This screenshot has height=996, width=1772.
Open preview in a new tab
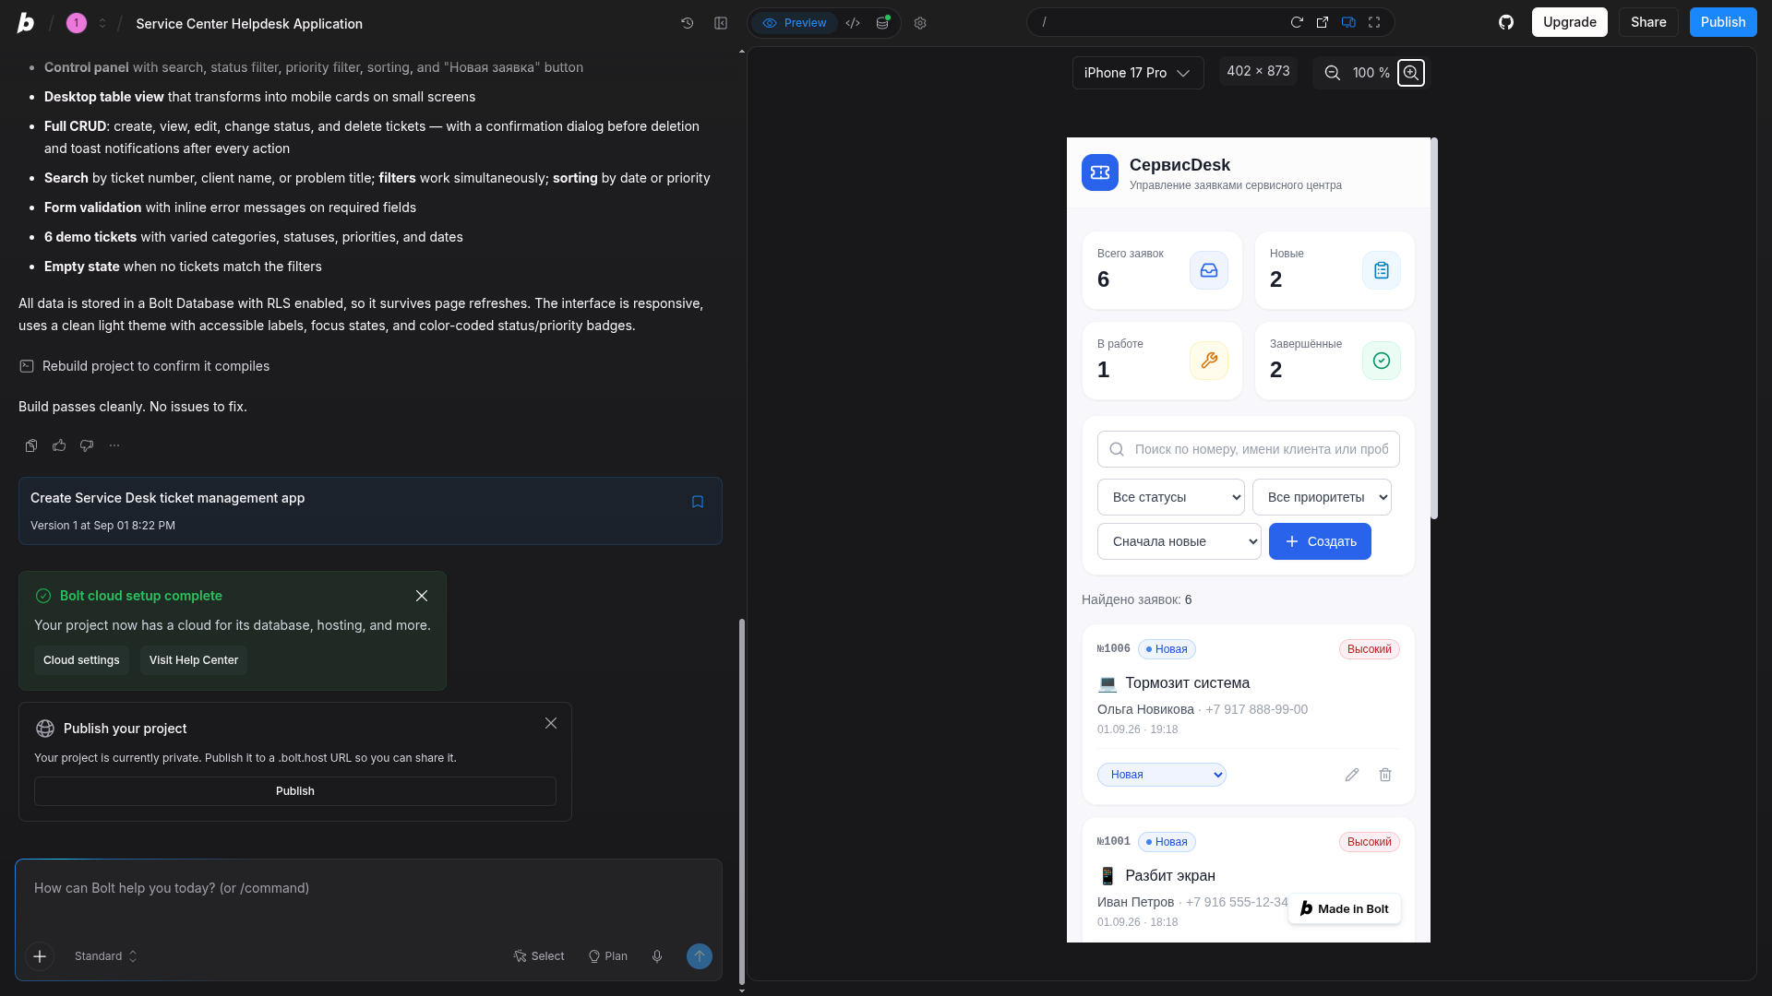1323,22
